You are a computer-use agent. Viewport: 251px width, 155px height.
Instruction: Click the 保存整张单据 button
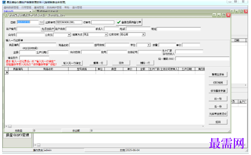[x=218, y=91]
